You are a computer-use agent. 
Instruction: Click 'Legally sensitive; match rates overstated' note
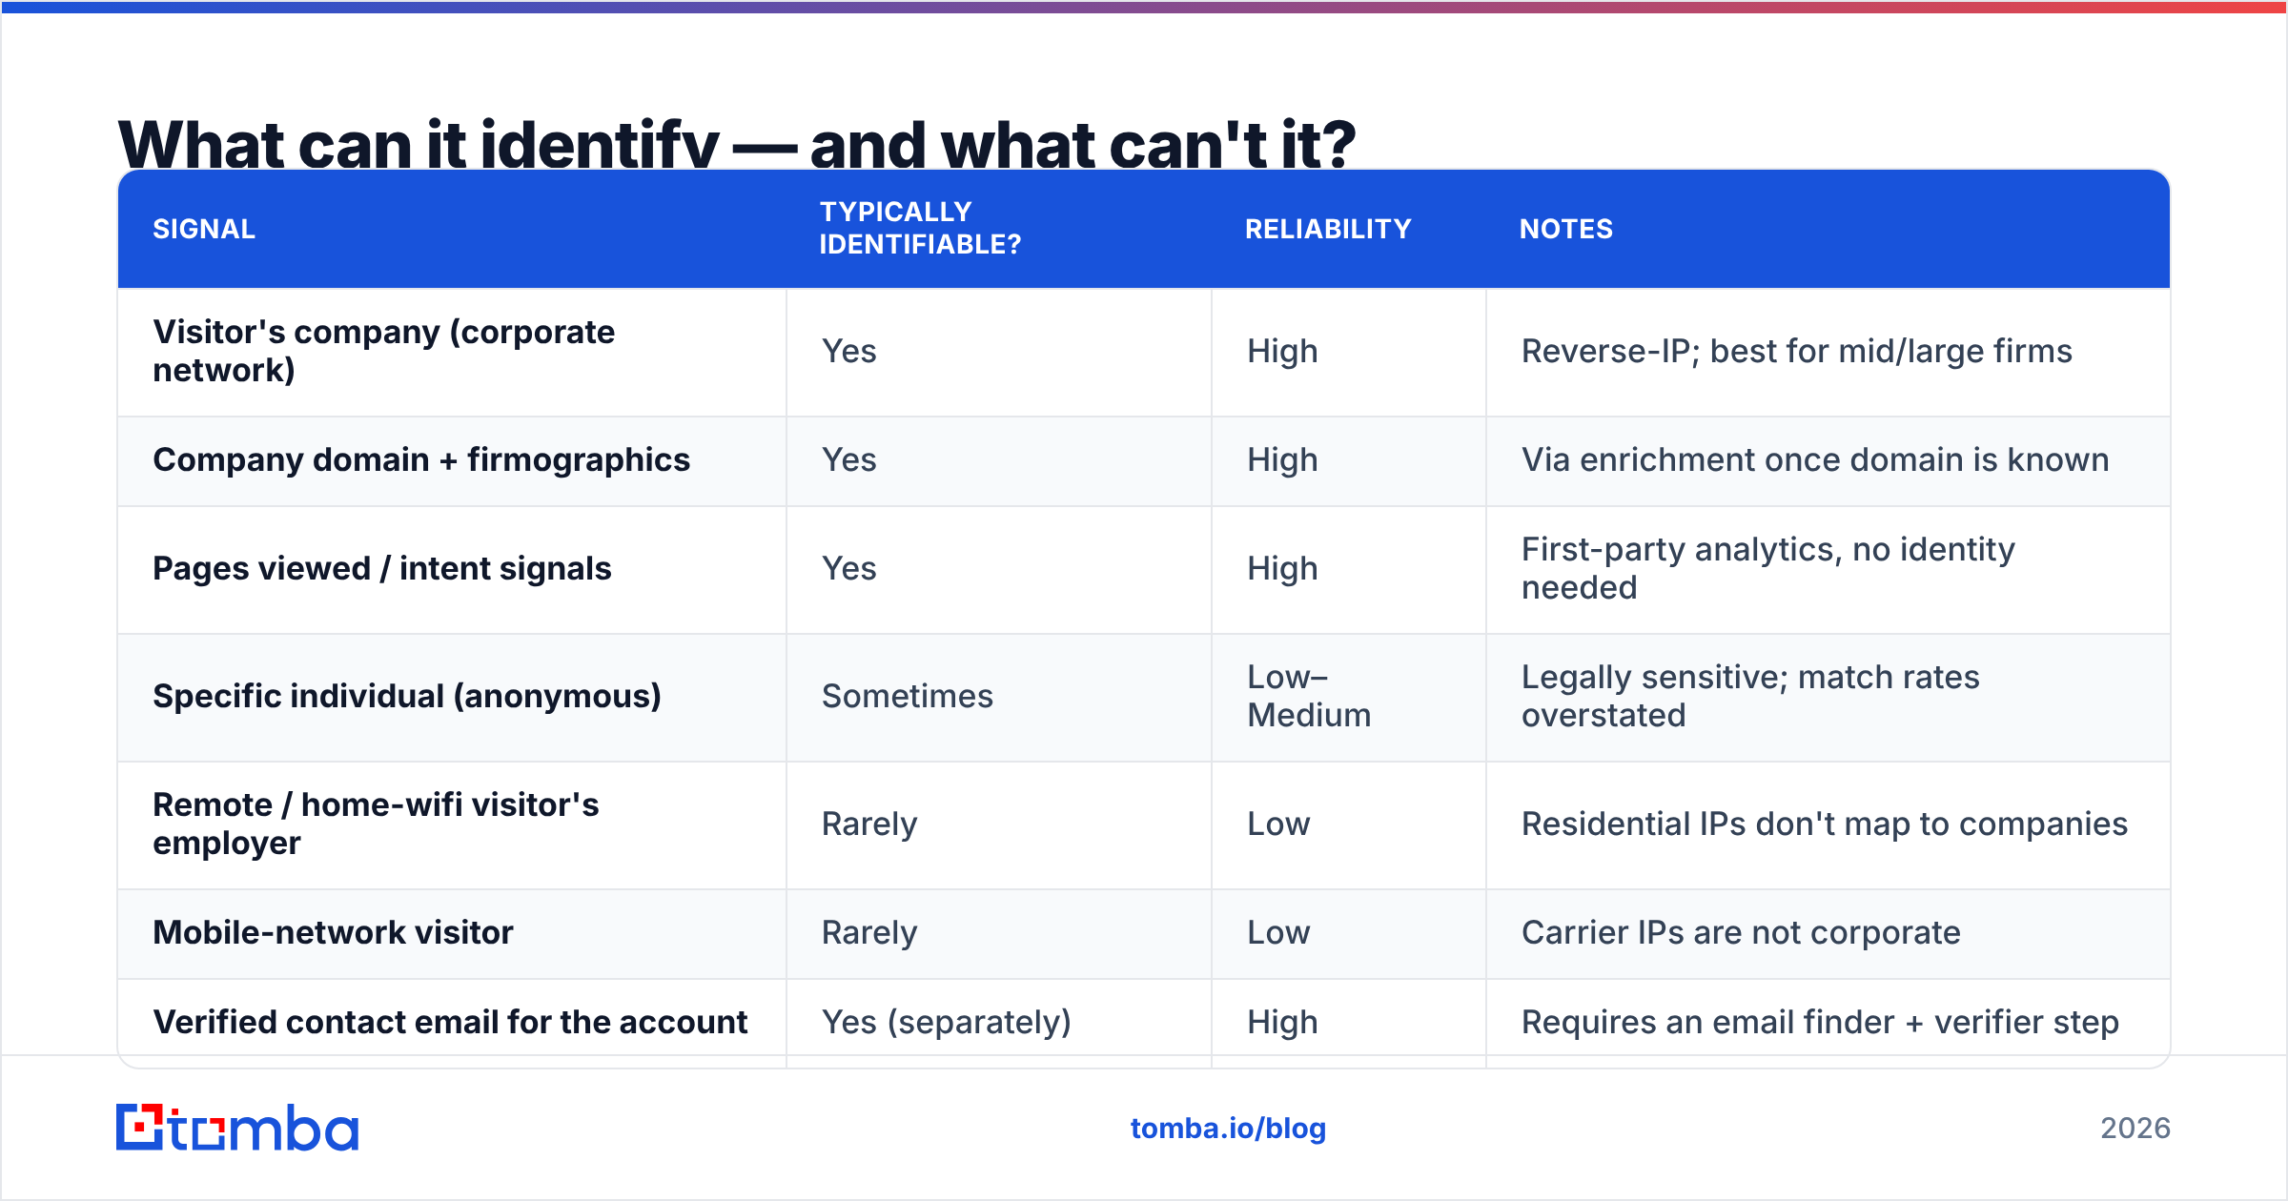[x=1750, y=697]
